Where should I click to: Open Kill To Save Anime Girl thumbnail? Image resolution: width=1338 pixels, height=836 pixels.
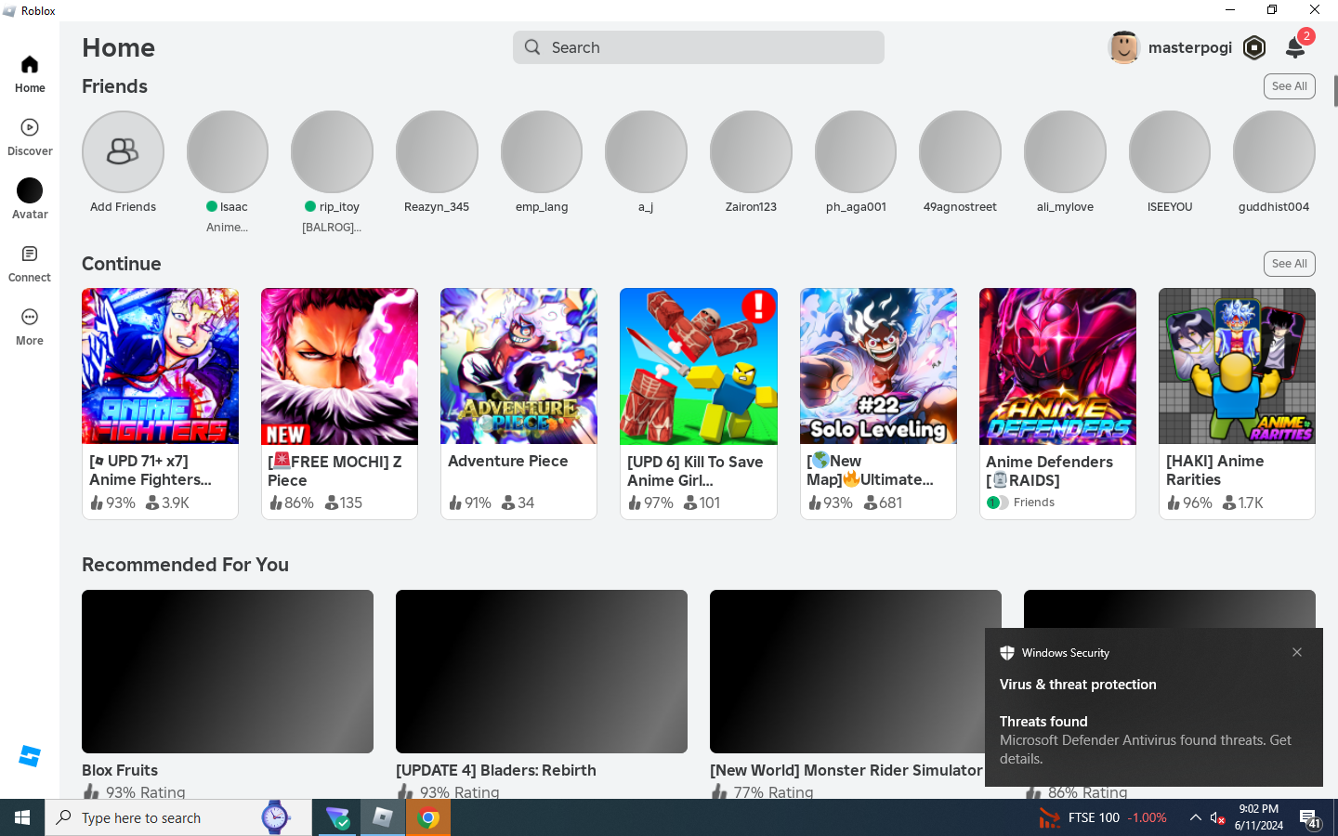pyautogui.click(x=699, y=366)
